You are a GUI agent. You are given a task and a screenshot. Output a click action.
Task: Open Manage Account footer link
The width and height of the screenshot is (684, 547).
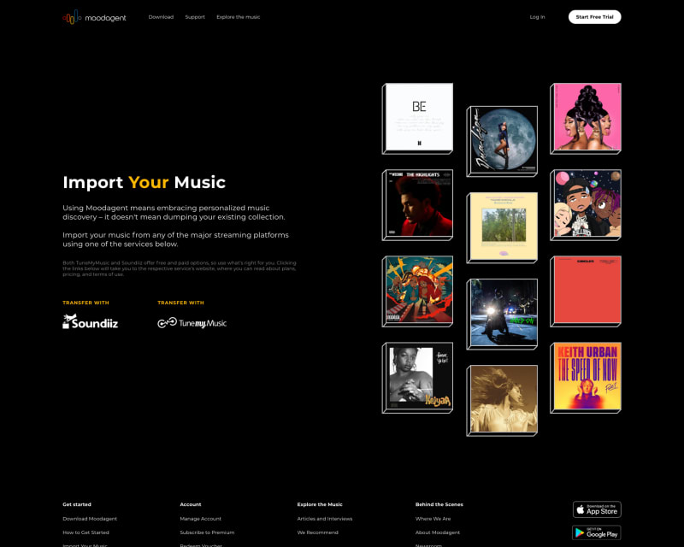click(201, 519)
